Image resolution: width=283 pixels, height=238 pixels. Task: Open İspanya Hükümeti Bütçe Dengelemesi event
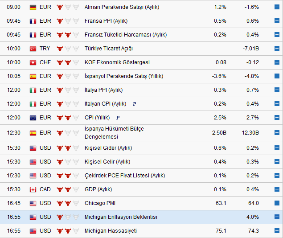point(114,132)
